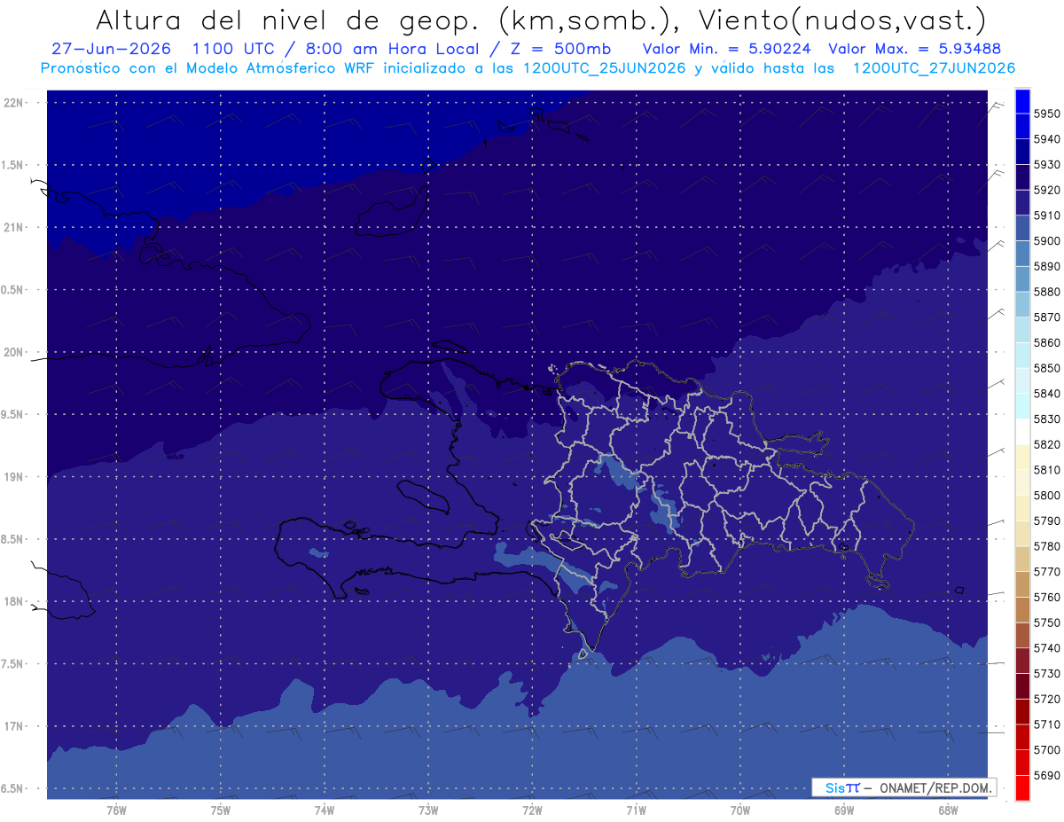The height and width of the screenshot is (822, 1064).
Task: Click the '5740' color bar label
Action: tap(1047, 648)
